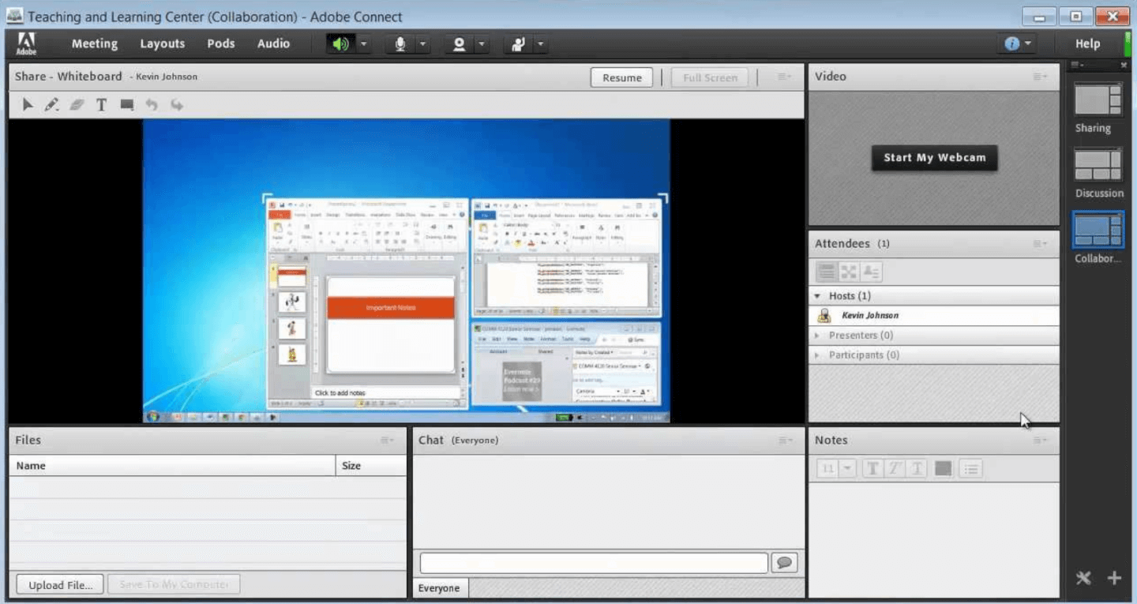
Task: Select the whiteboard selection arrow tool
Action: (x=28, y=104)
